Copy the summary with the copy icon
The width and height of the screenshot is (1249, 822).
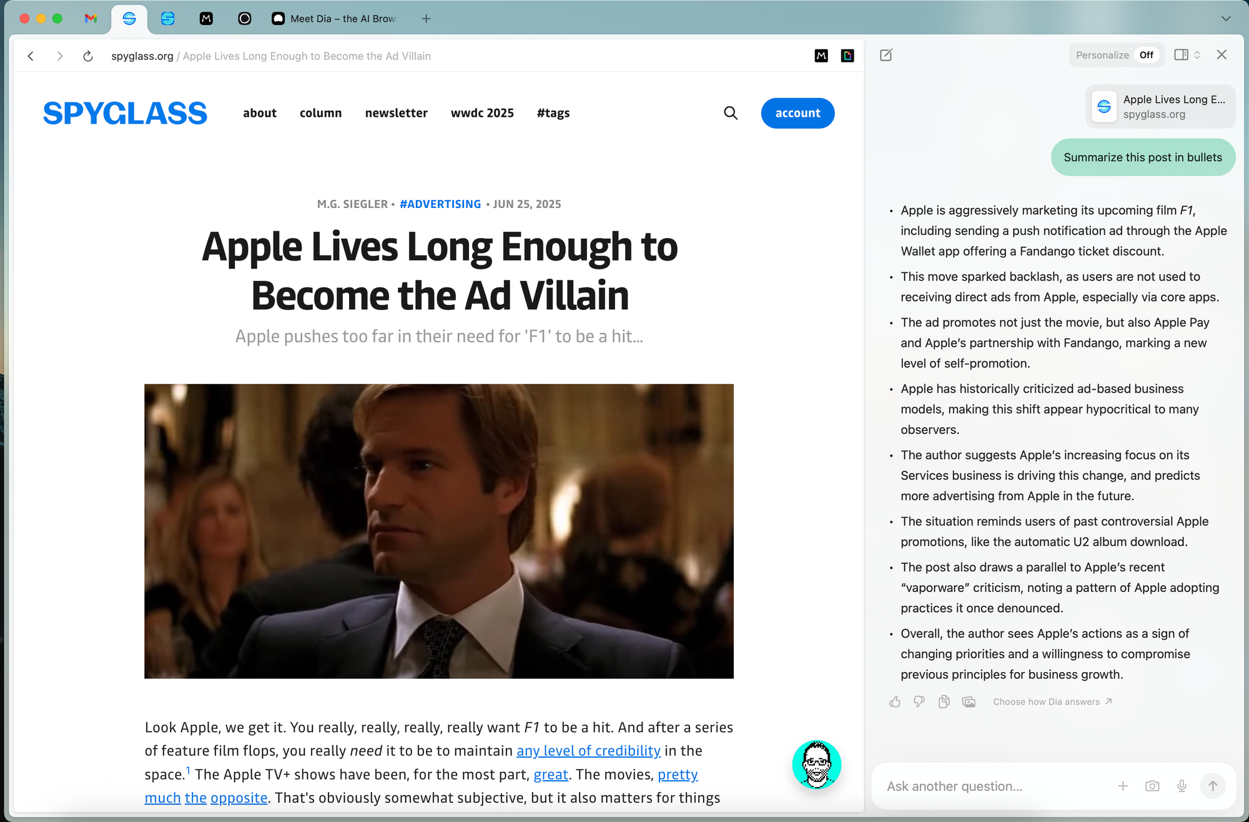[x=944, y=701]
